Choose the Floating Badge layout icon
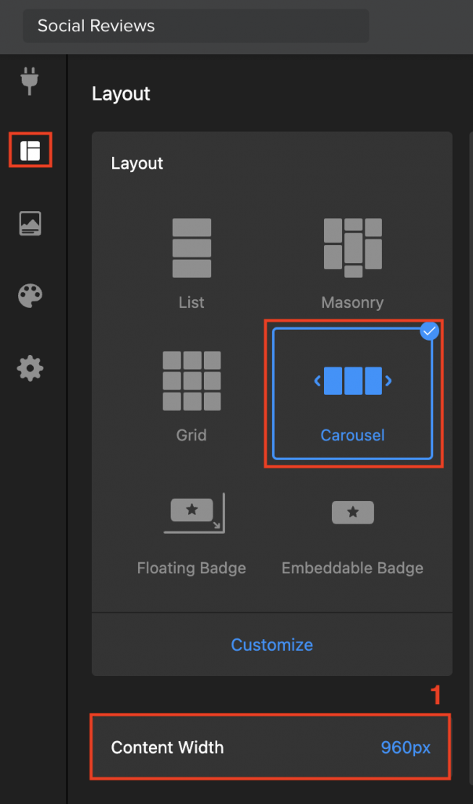Image resolution: width=473 pixels, height=804 pixels. pyautogui.click(x=195, y=513)
